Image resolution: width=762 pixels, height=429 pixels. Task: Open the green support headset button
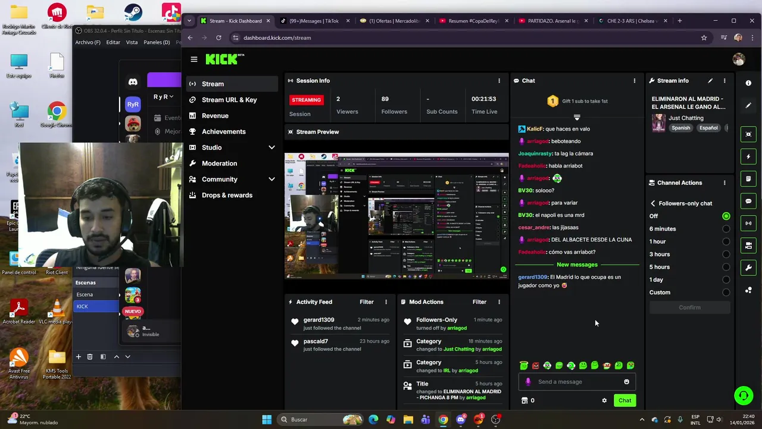point(743,395)
